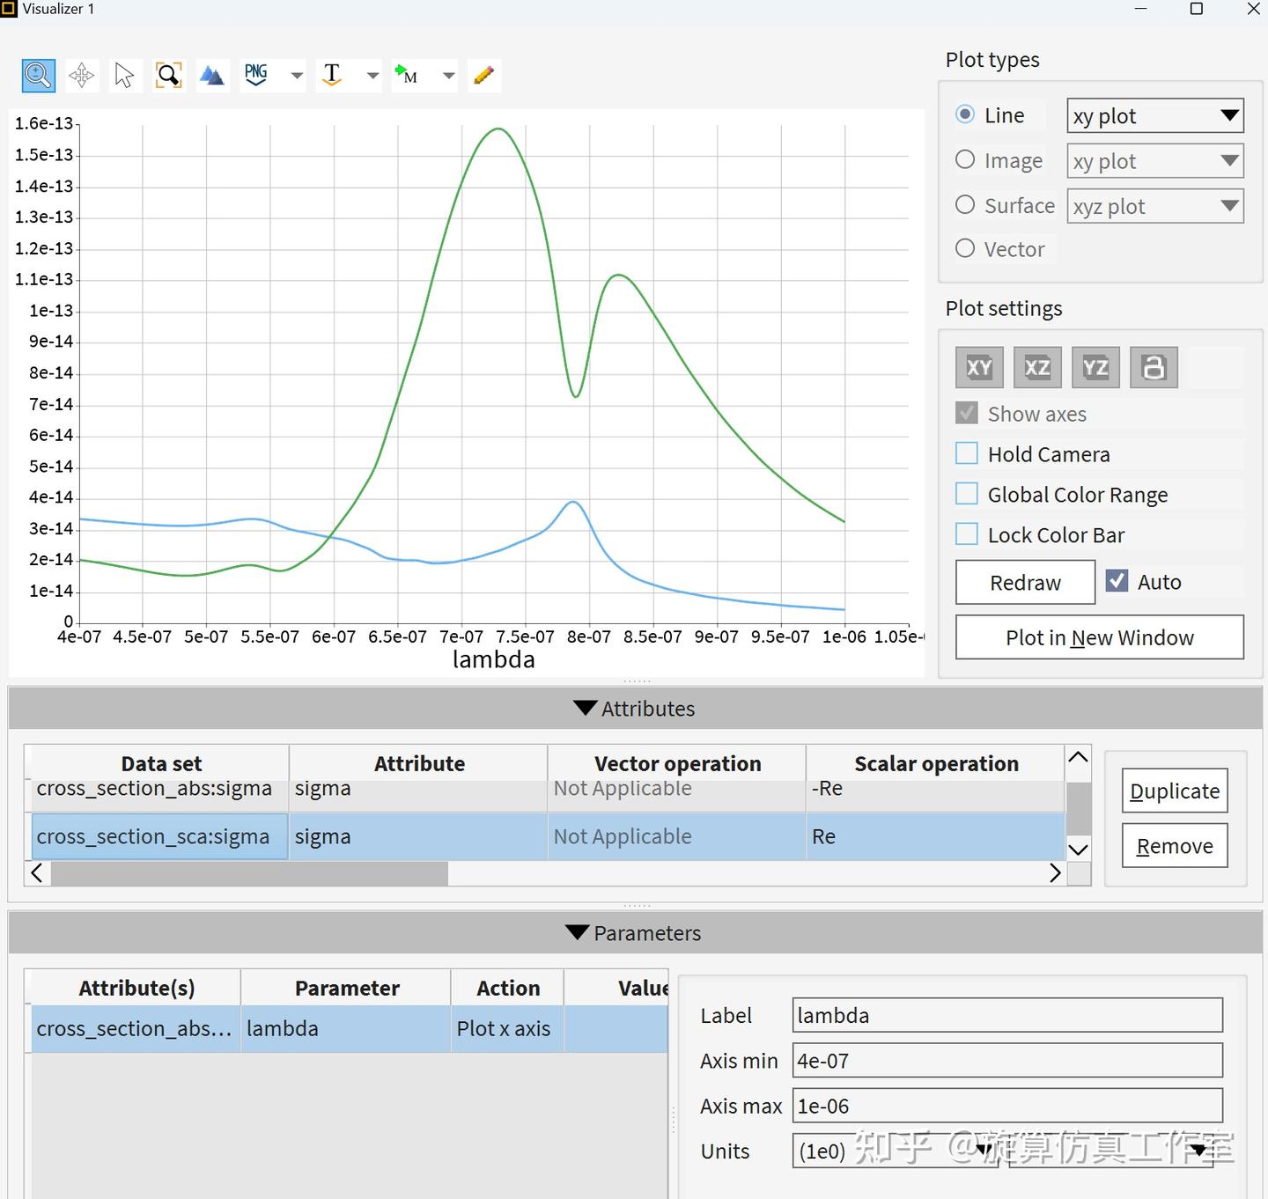Image resolution: width=1268 pixels, height=1199 pixels.
Task: Select the zoom magnifier tool
Action: [x=38, y=76]
